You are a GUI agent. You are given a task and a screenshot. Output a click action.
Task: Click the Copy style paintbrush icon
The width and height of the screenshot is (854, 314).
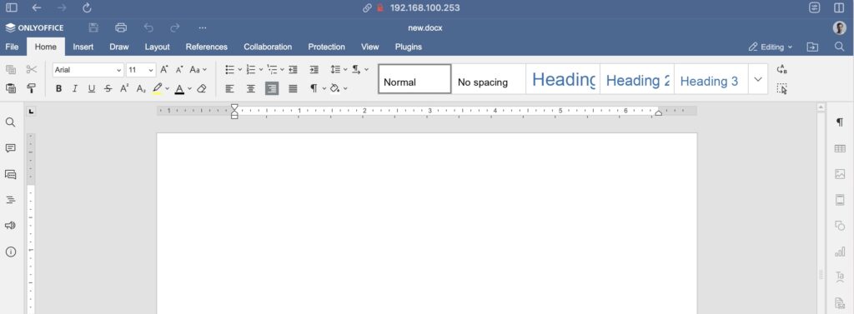pos(32,88)
